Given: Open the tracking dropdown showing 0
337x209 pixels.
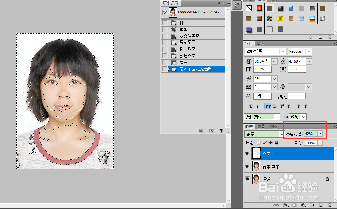Looking at the screenshot, I should [x=274, y=87].
